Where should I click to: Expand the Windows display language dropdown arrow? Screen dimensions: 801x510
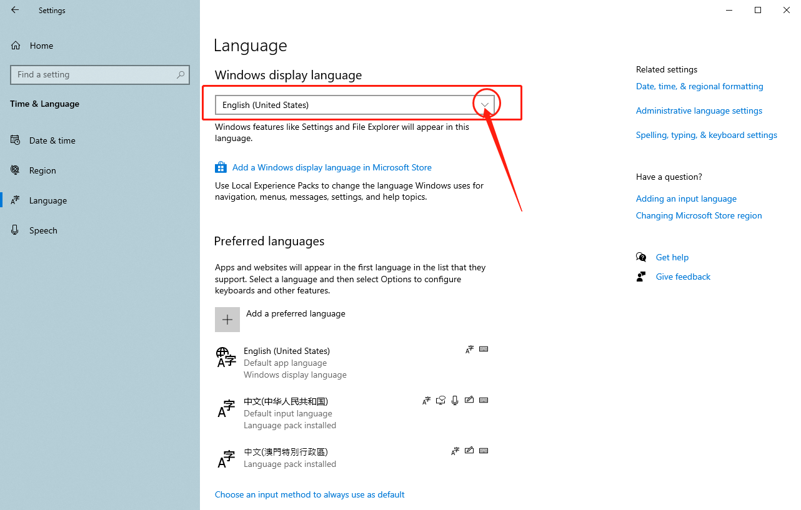pyautogui.click(x=485, y=105)
